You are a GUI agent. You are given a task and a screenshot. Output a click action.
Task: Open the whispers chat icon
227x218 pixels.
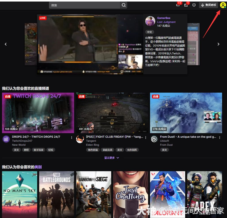[x=194, y=5]
